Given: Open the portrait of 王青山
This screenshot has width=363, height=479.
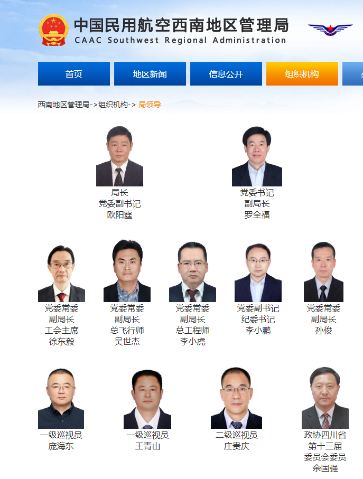Looking at the screenshot, I should click(147, 399).
